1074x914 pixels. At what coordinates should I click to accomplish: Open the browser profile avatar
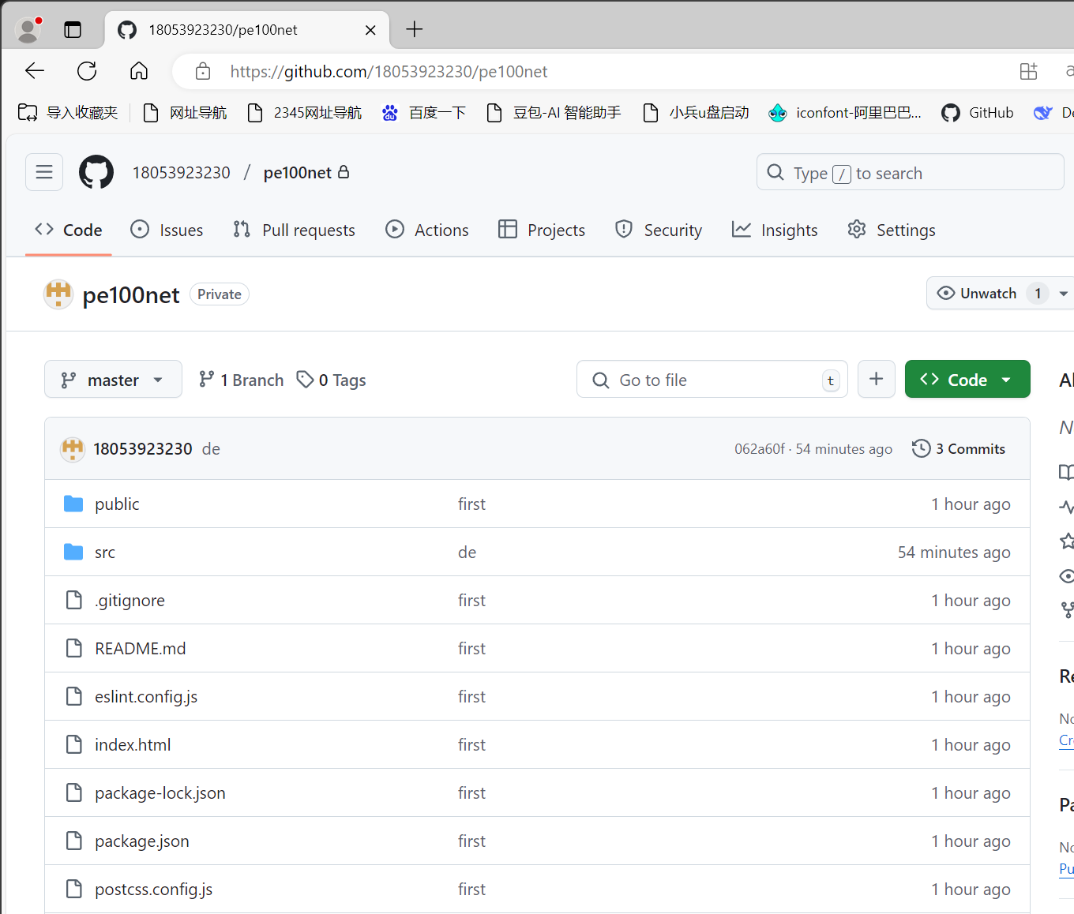tap(29, 30)
